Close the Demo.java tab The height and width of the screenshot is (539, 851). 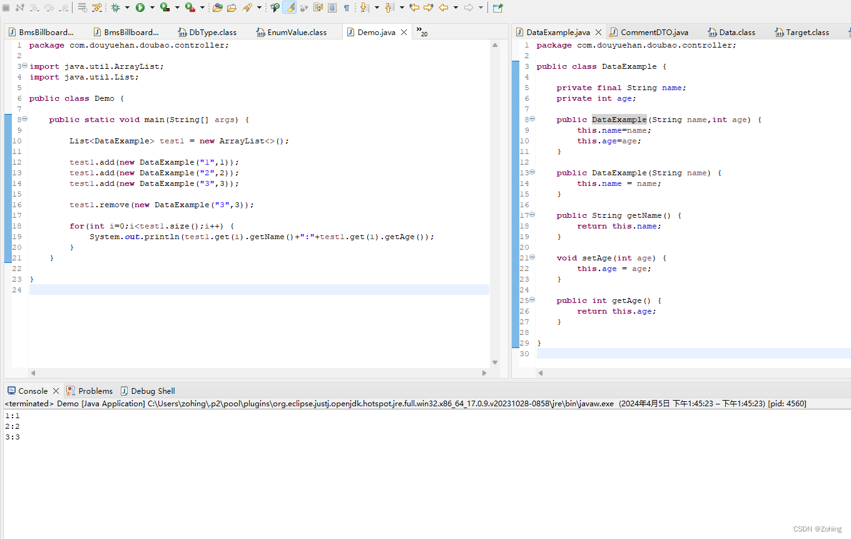(404, 32)
